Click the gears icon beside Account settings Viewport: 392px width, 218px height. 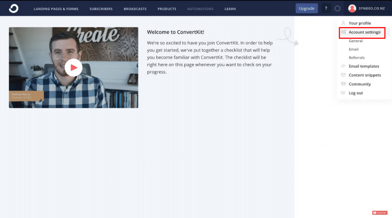click(x=343, y=32)
